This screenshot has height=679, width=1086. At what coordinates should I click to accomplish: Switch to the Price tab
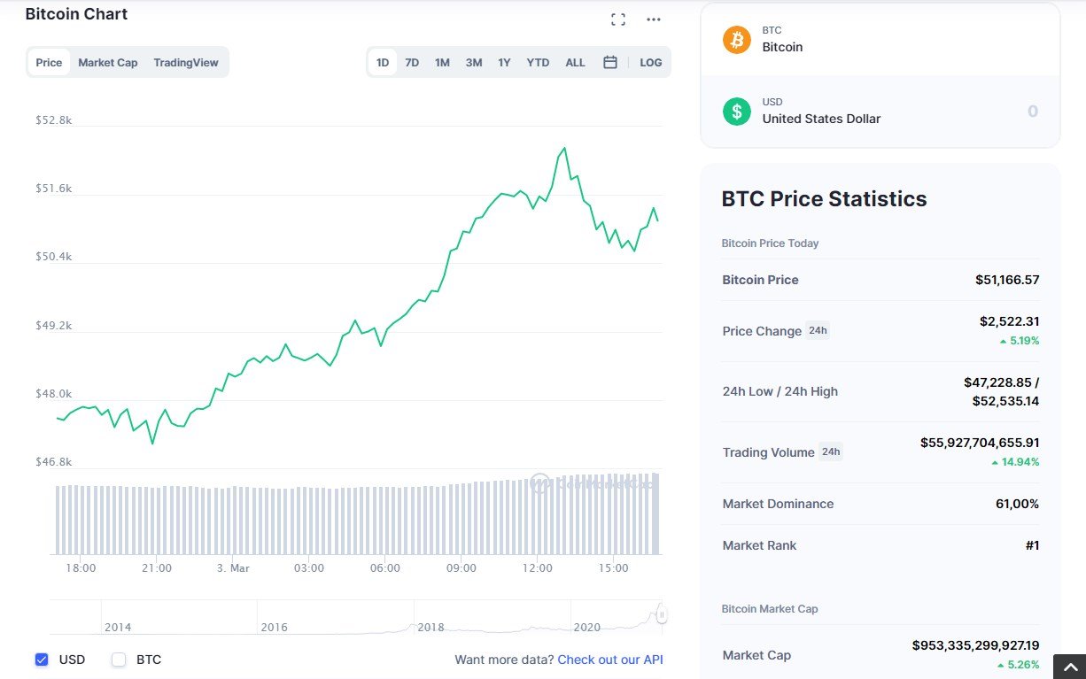[49, 62]
